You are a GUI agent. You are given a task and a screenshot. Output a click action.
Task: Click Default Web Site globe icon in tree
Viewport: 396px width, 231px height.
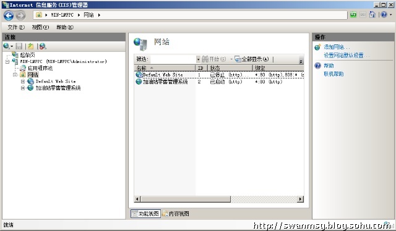point(30,81)
